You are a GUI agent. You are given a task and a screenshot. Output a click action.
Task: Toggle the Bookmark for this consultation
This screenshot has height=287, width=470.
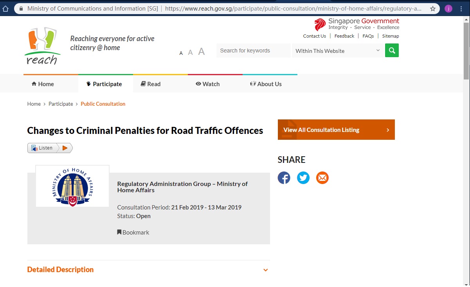[133, 232]
